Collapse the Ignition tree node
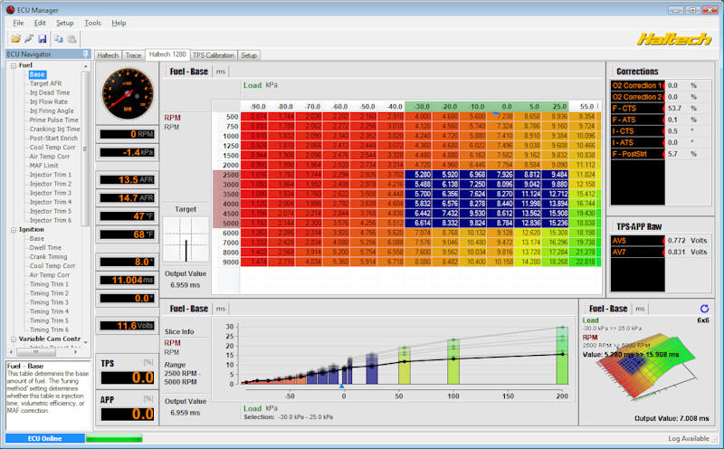 click(x=14, y=230)
